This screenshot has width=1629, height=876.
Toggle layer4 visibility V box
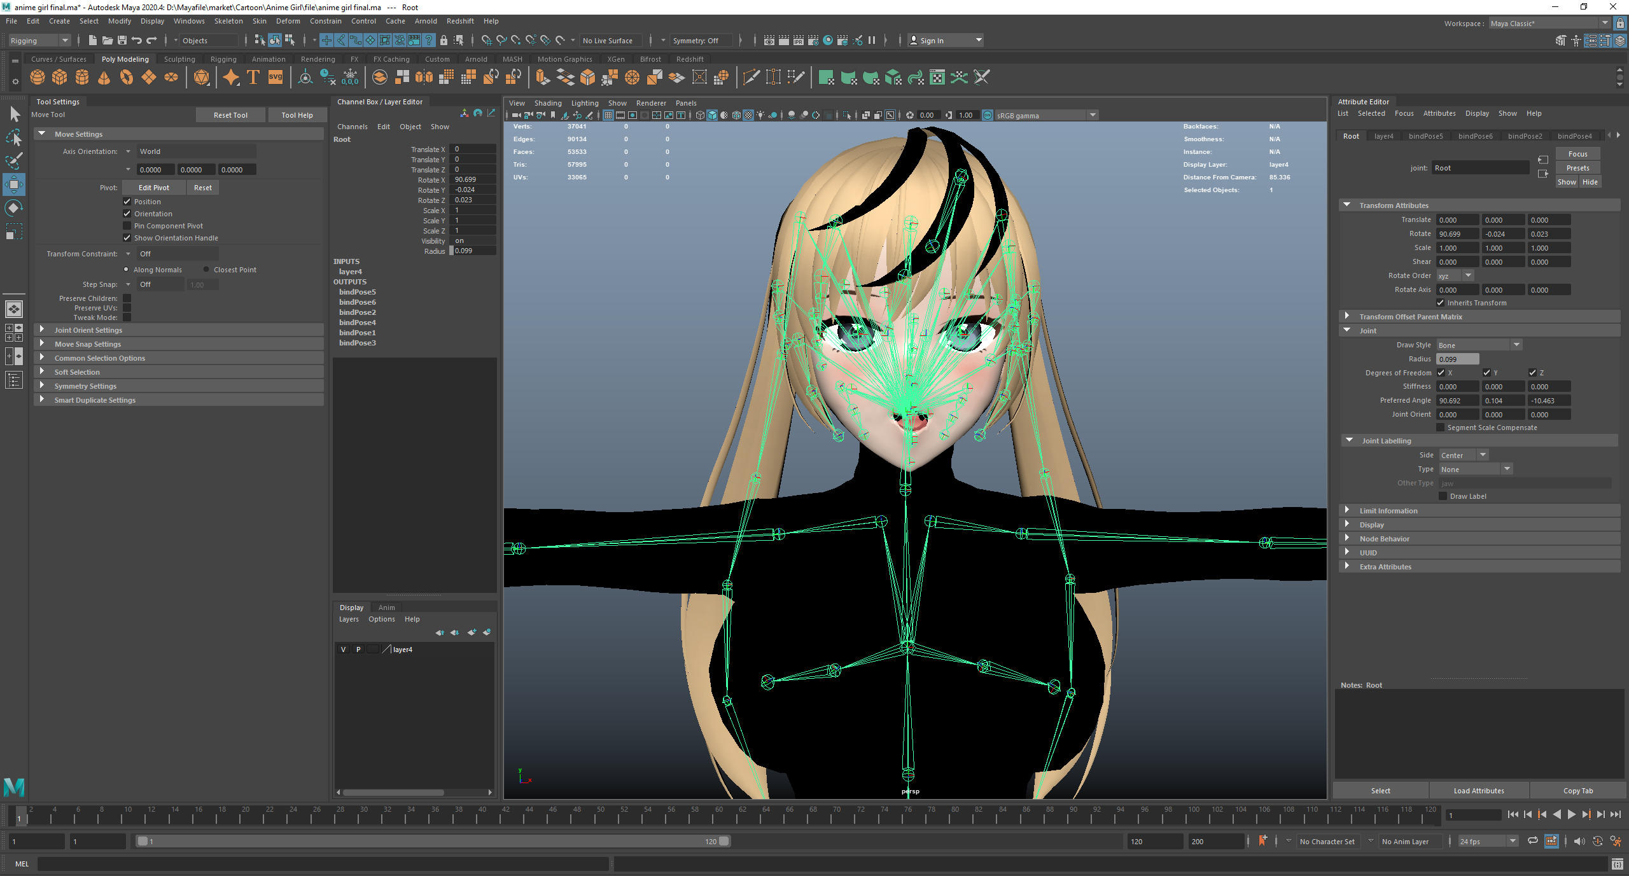pos(344,650)
